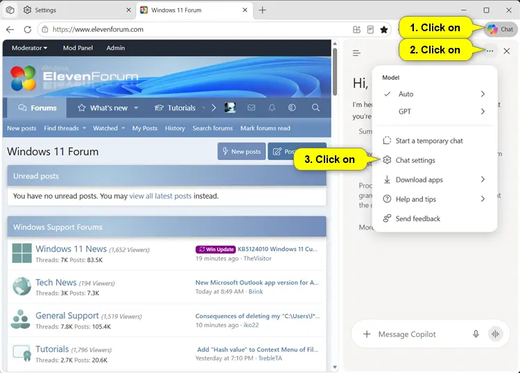Open the General Support people icon
The image size is (520, 373).
click(x=21, y=320)
